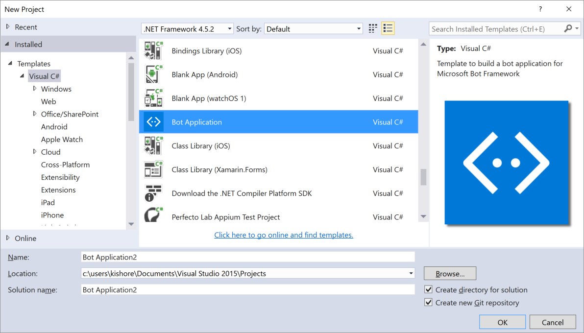Select the Extensions template category
The height and width of the screenshot is (333, 584).
(x=58, y=190)
